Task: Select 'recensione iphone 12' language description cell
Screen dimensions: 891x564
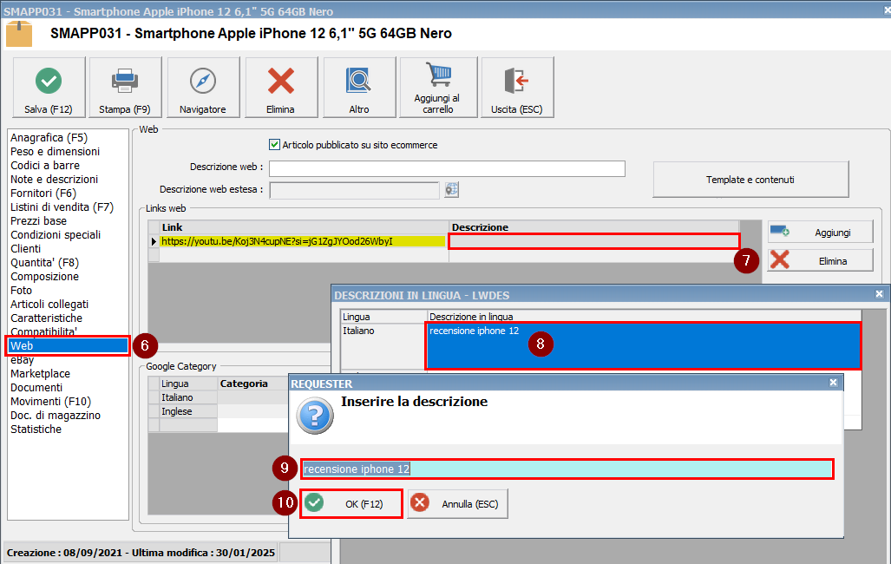Action: point(643,345)
